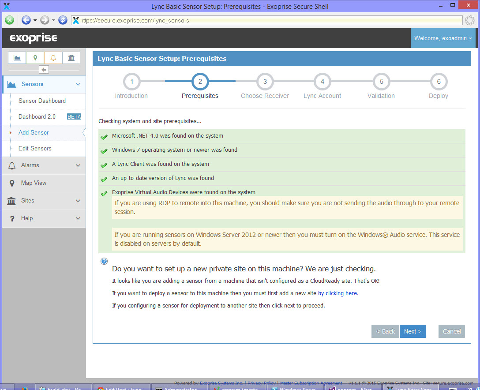Click the Exoprise X icon in address bar
480x390 pixels.
pos(76,20)
